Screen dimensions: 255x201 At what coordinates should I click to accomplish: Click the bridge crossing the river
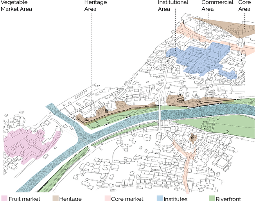160,112
